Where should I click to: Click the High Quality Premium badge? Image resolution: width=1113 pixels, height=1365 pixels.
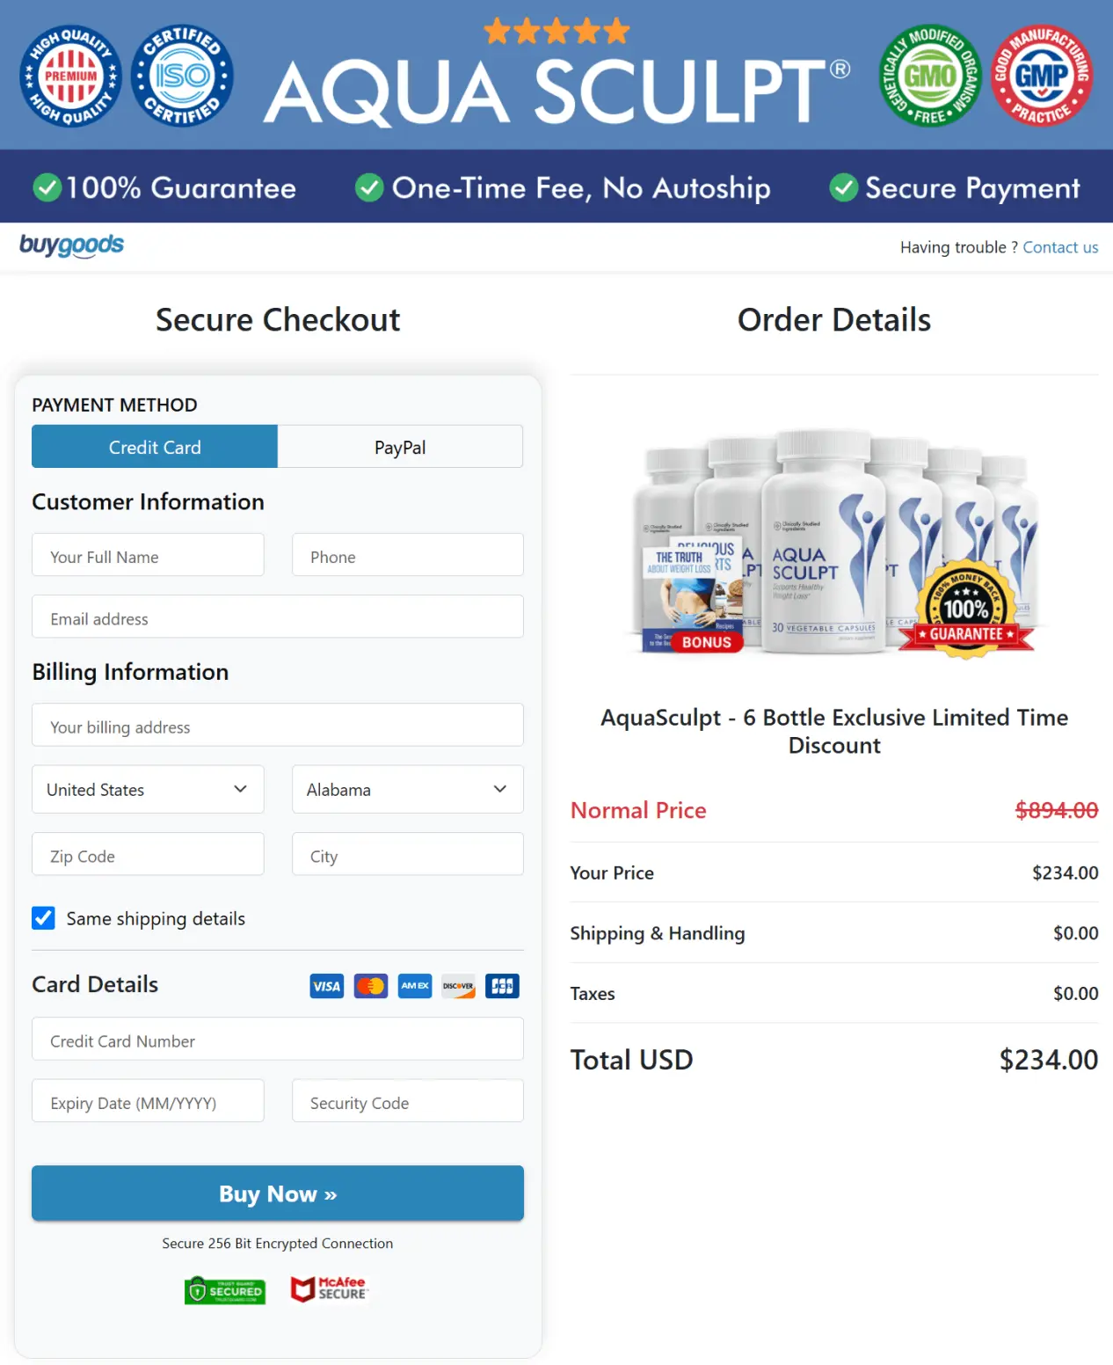tap(69, 77)
